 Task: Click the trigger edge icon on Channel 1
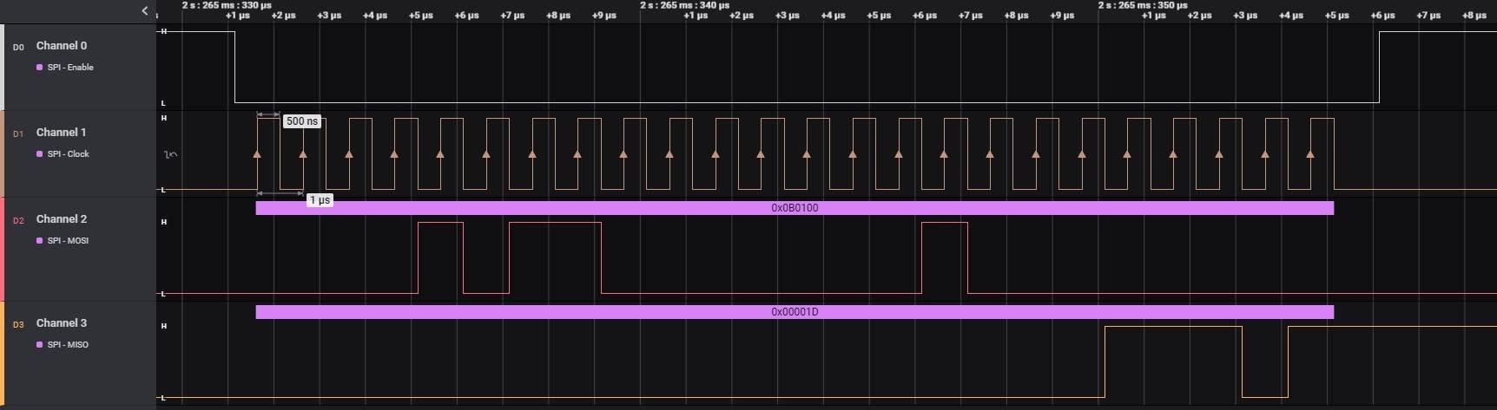coord(171,154)
